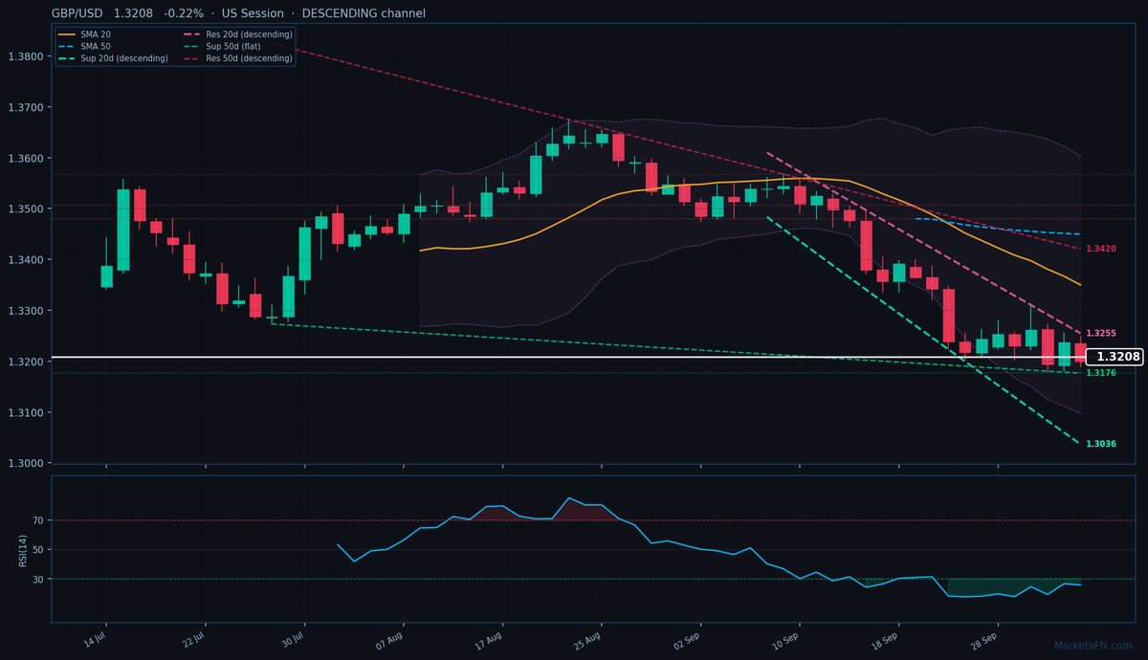
Task: Click the 1.3036 support level label
Action: pos(1101,444)
